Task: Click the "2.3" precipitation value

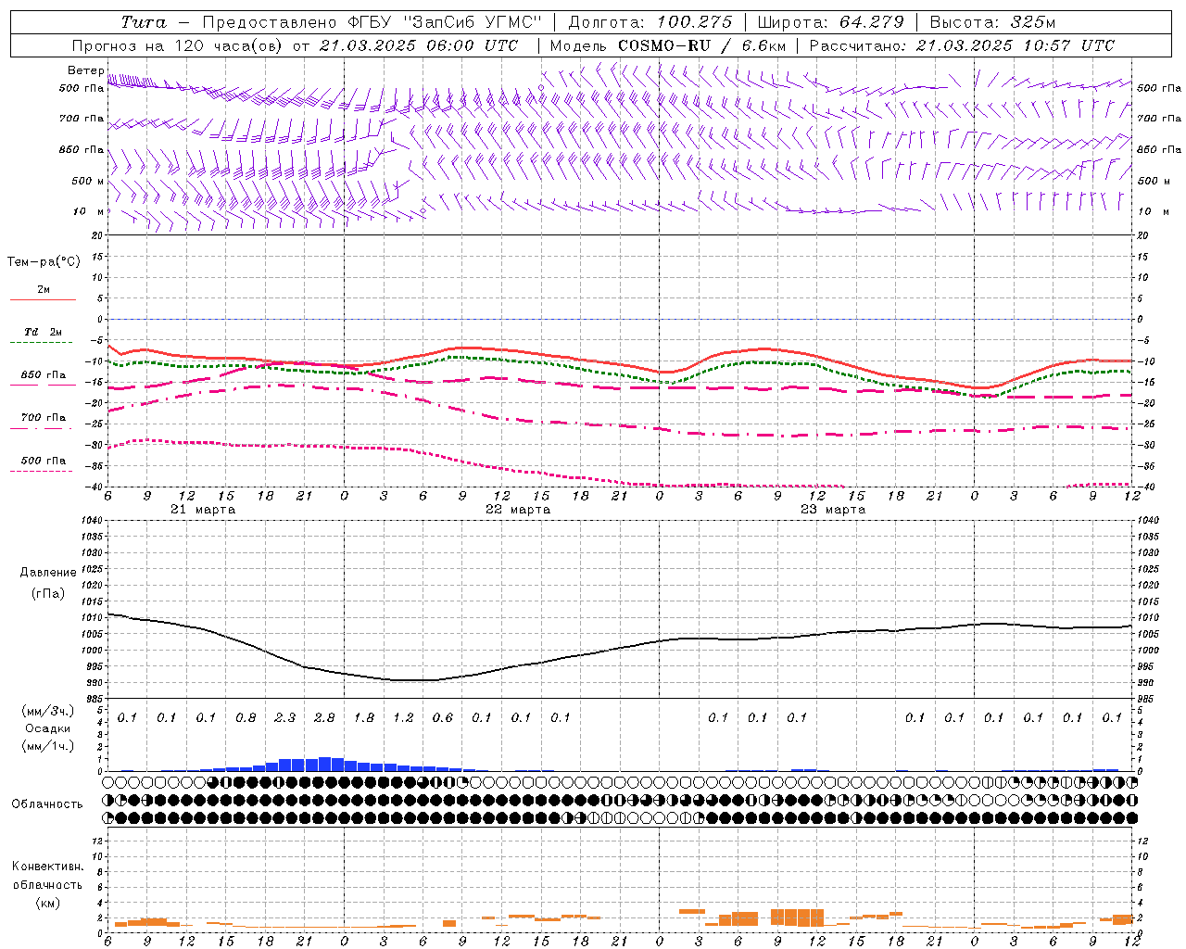Action: click(x=285, y=717)
